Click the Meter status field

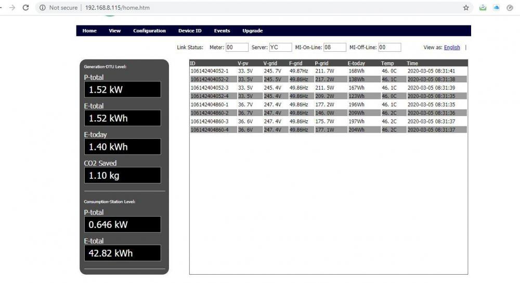237,47
